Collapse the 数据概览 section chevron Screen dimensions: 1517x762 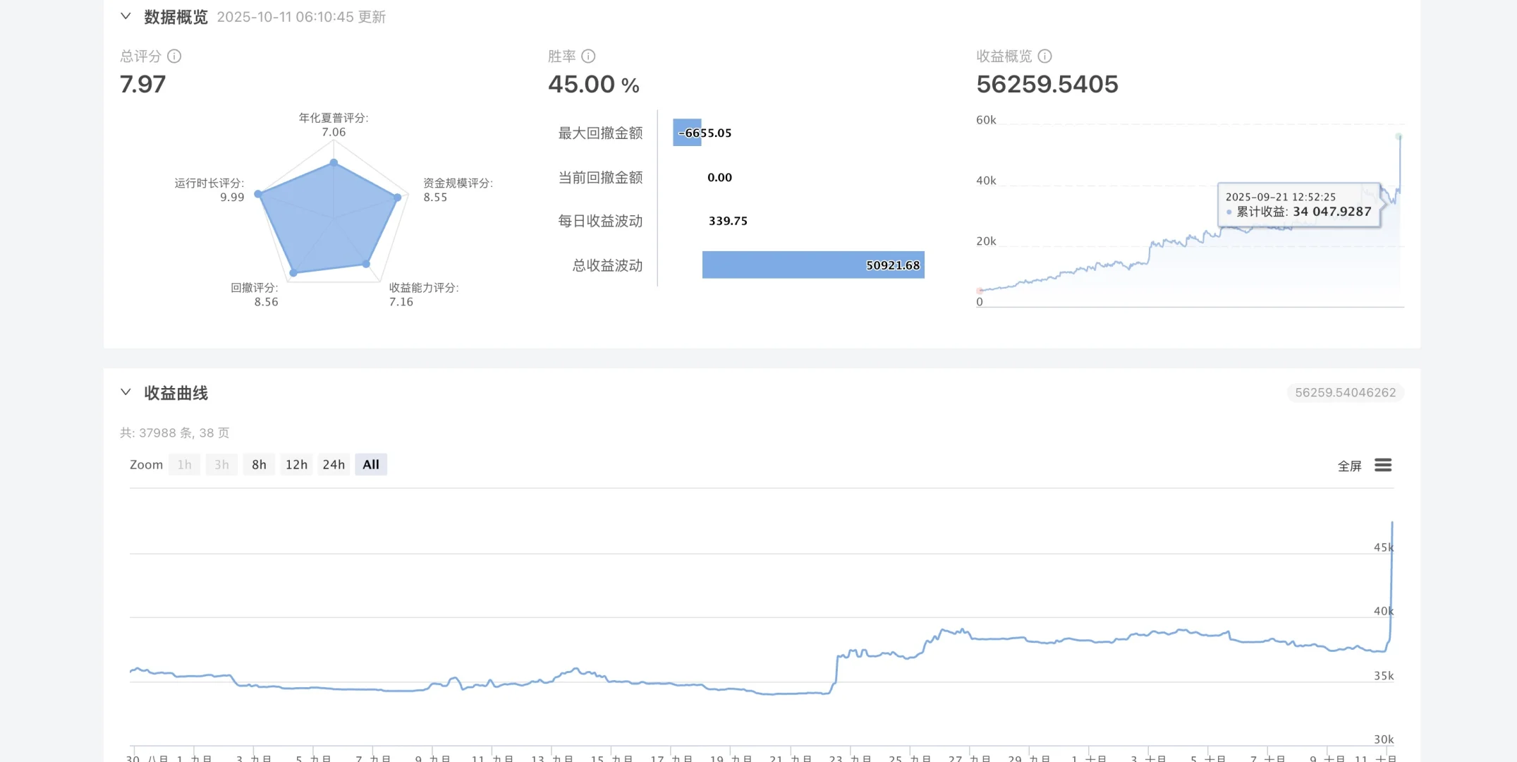pos(126,16)
